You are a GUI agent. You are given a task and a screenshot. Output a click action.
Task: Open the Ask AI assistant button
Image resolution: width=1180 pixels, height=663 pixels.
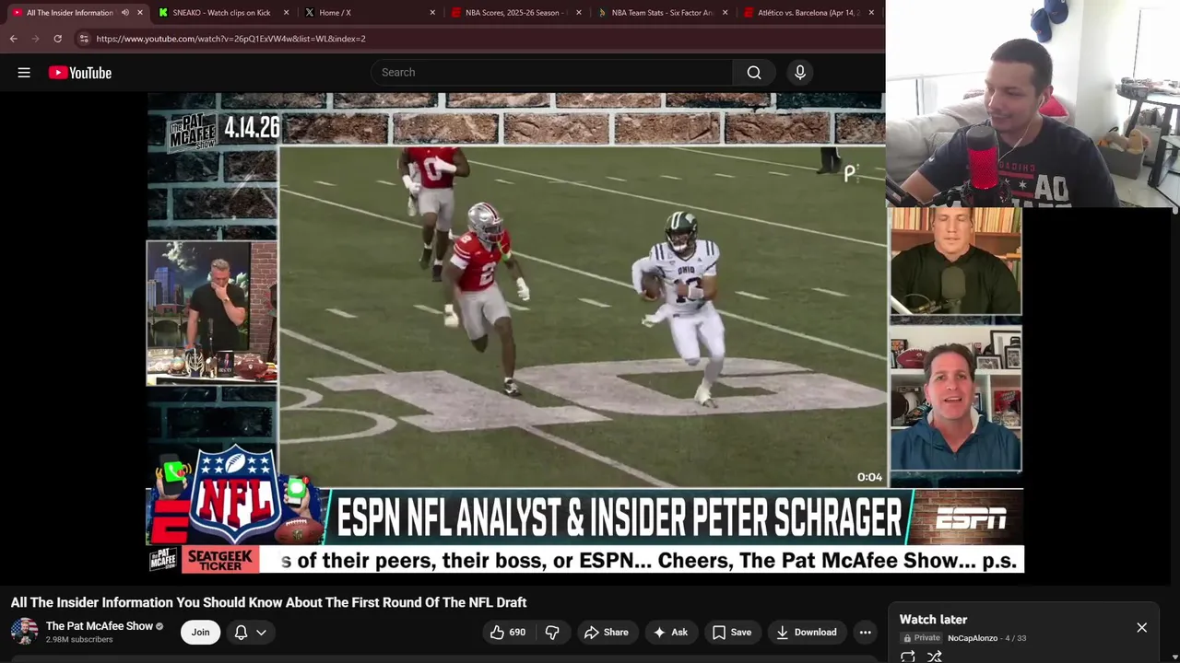pyautogui.click(x=670, y=632)
